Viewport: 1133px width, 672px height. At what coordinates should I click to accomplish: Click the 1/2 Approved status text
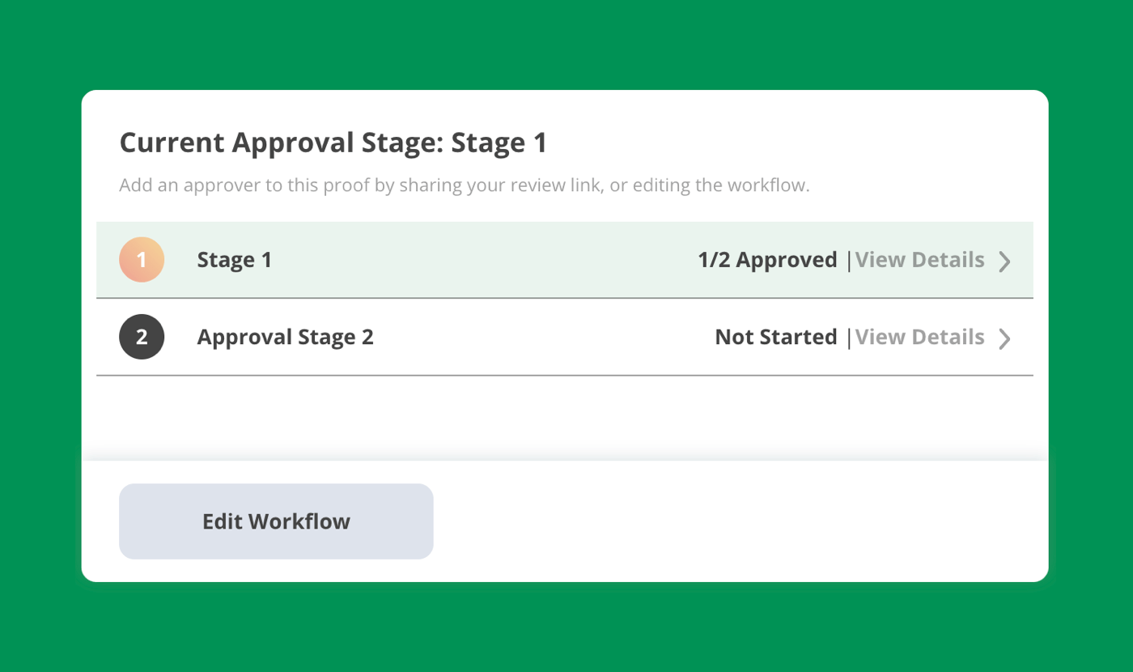point(767,260)
